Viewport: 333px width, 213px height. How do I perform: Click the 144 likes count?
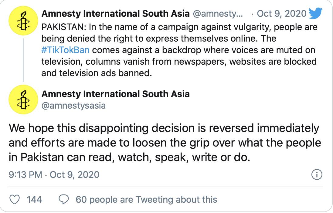coord(34,199)
